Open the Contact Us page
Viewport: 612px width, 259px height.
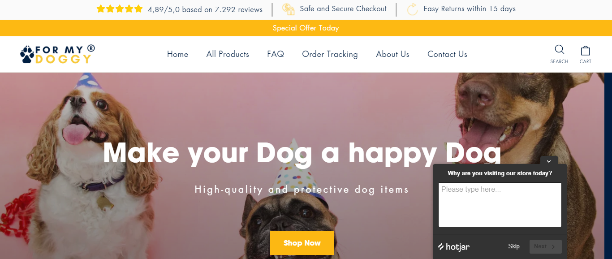(x=447, y=54)
